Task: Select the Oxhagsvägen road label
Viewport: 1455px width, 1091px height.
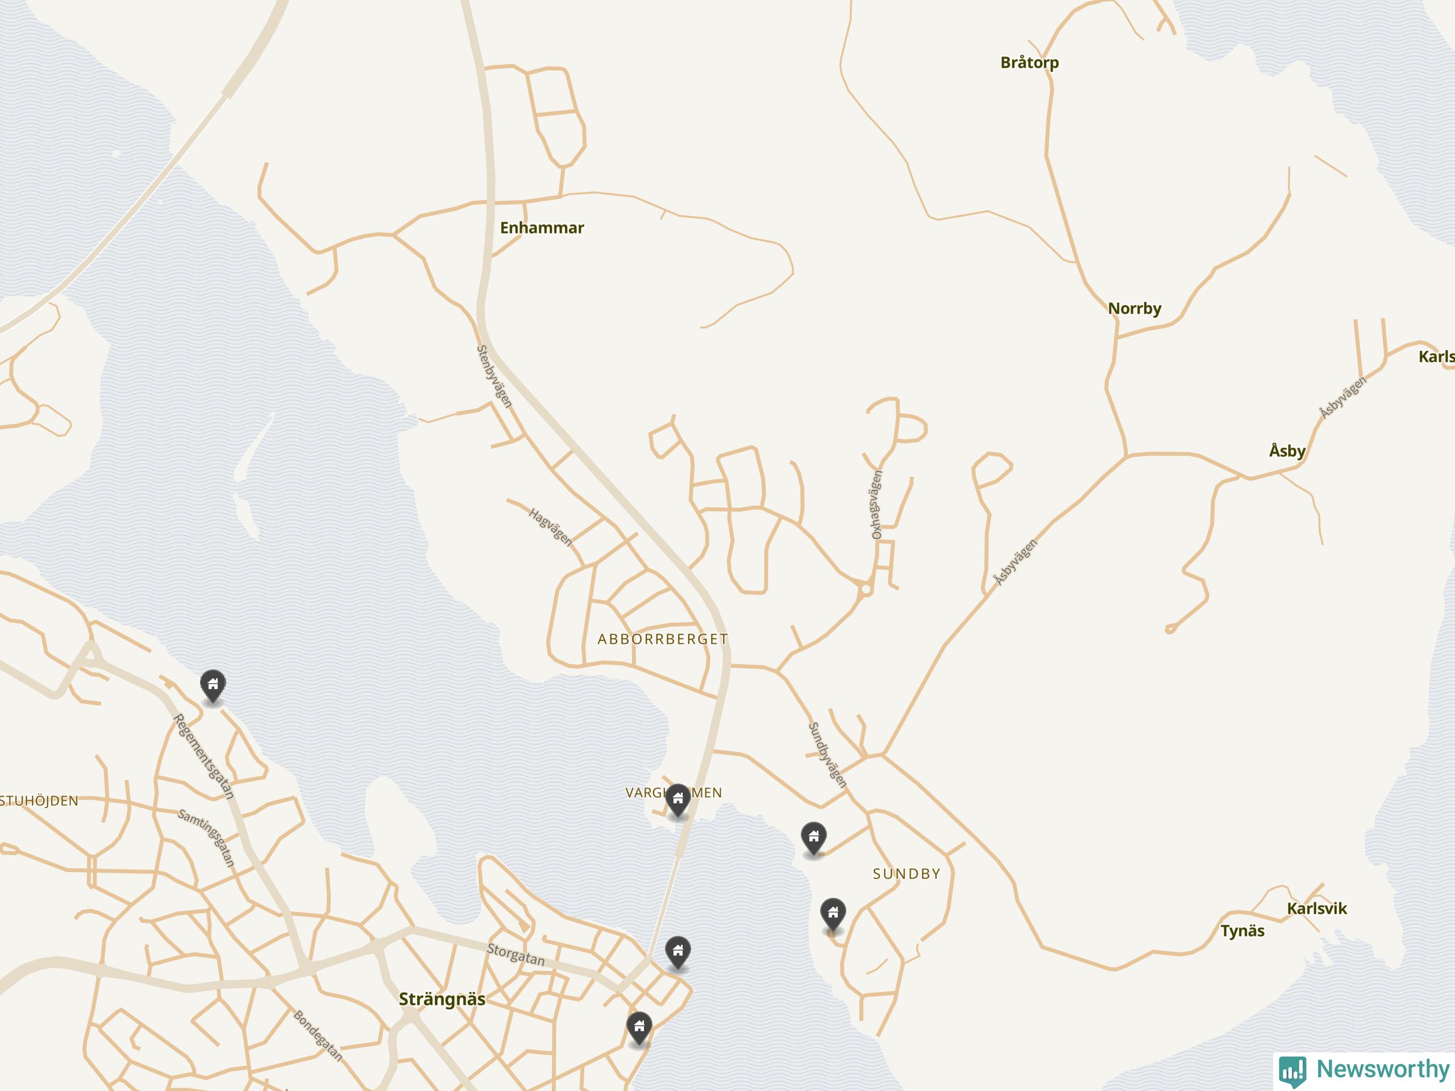Action: (x=877, y=505)
